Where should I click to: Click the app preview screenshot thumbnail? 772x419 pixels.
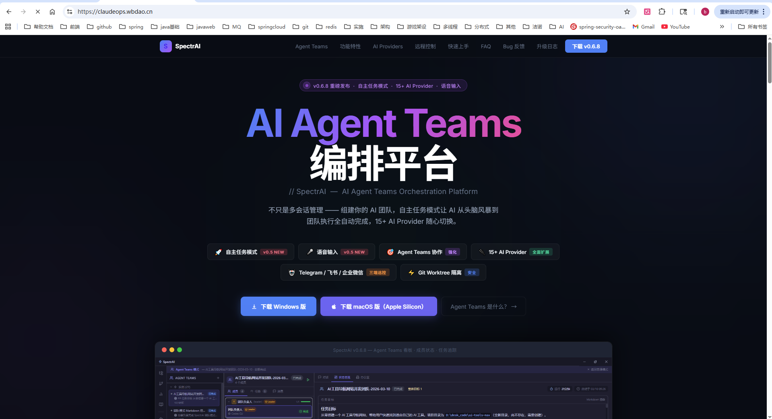384,380
